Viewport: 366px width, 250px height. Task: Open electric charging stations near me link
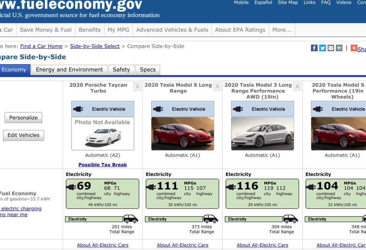[21, 212]
